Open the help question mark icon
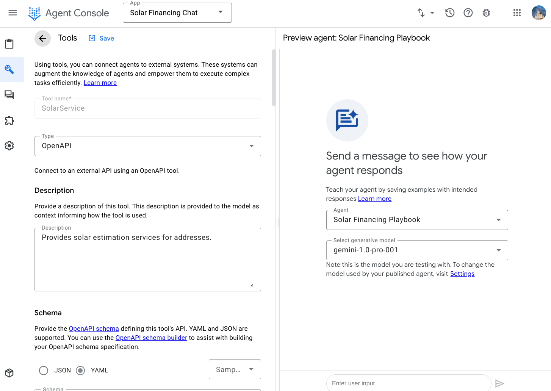The height and width of the screenshot is (391, 551). [468, 13]
